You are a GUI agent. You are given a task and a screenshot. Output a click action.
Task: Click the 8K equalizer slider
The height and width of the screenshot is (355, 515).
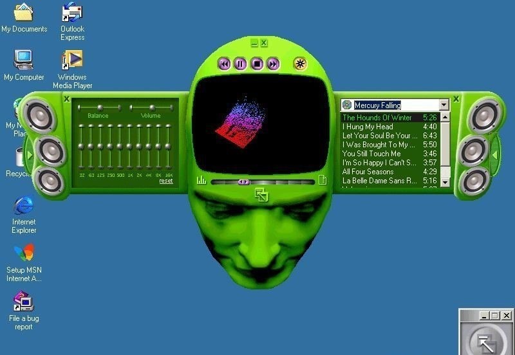point(158,147)
